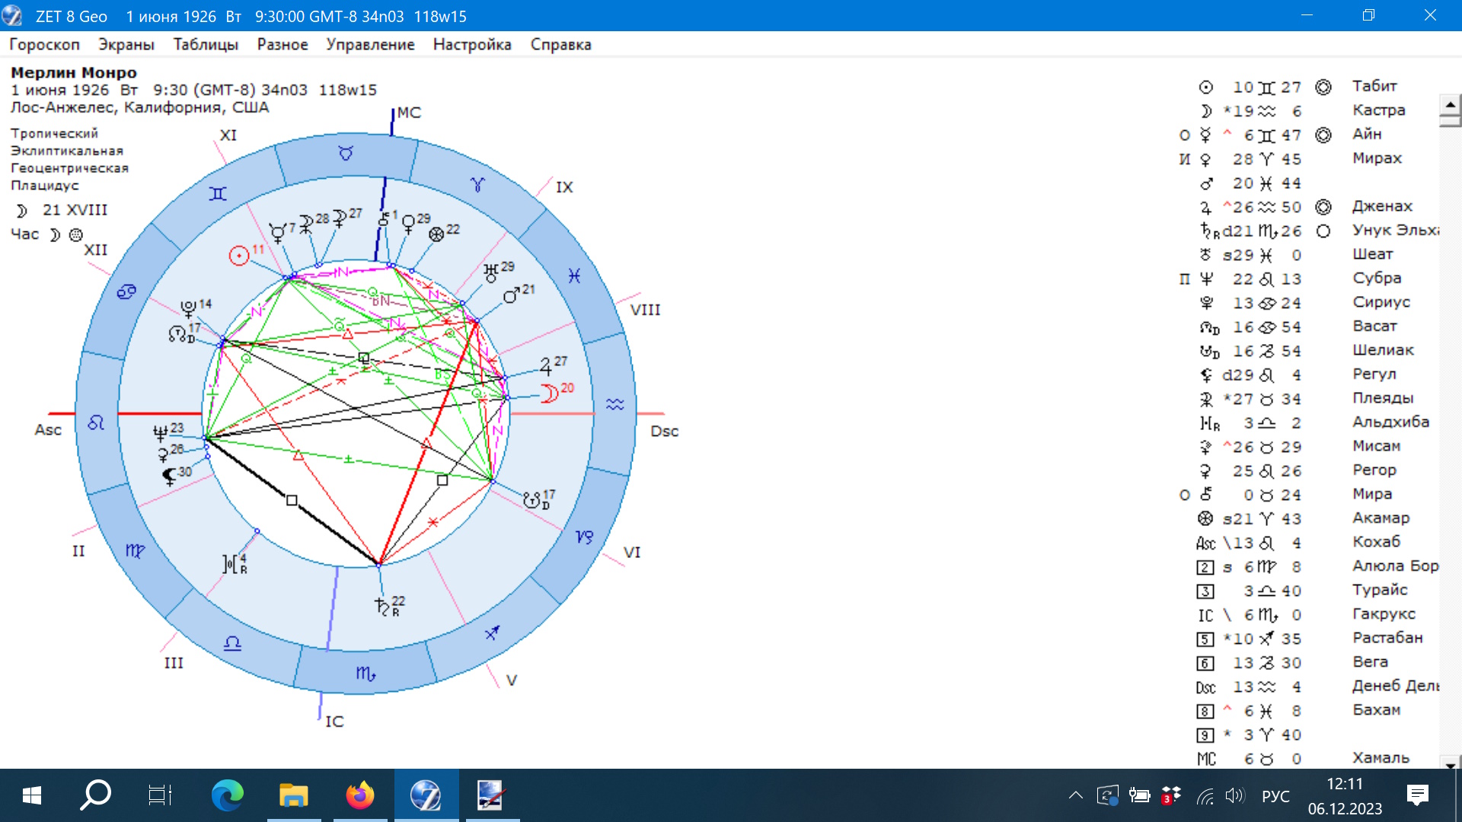Viewport: 1462px width, 822px height.
Task: Click the Taurus sign on zodiac ring
Action: pos(346,154)
